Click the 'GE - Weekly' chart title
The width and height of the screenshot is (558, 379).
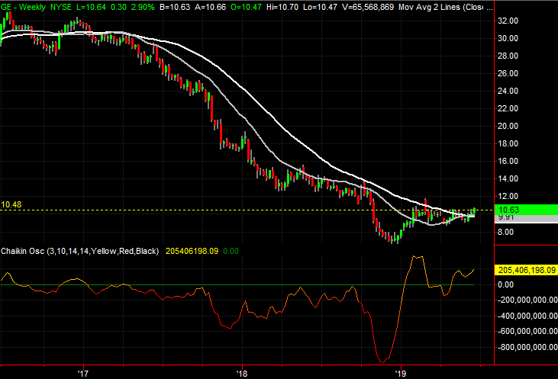pos(24,7)
